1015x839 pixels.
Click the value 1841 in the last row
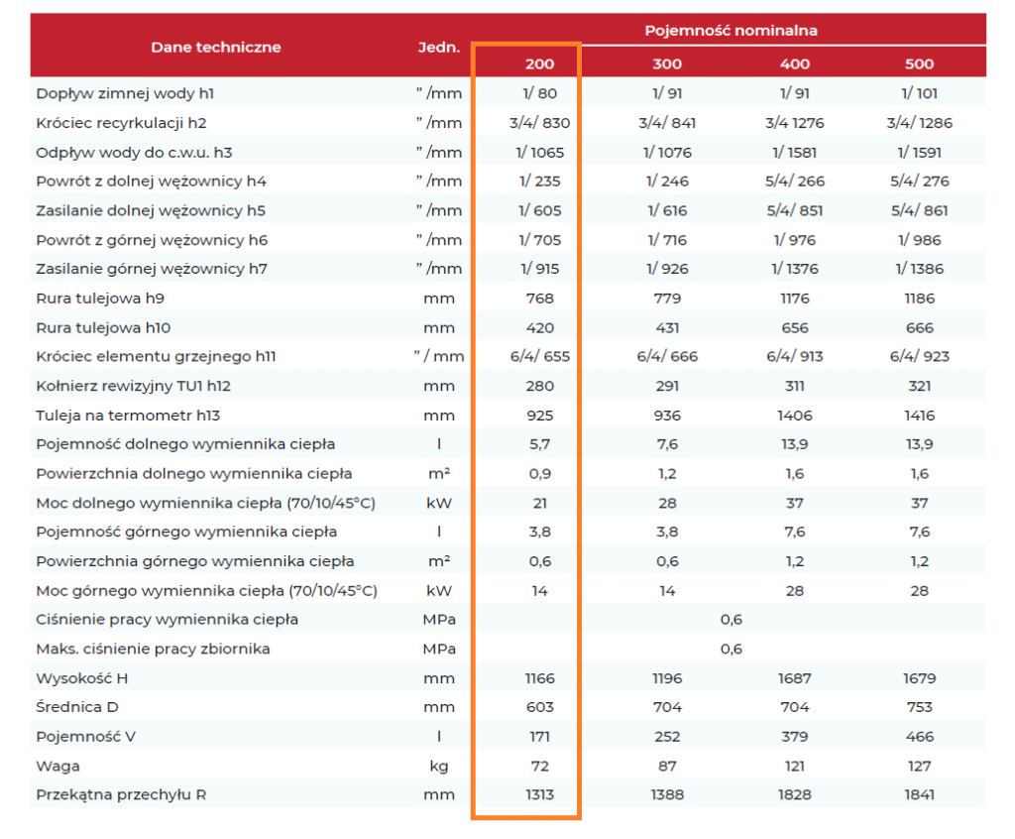pyautogui.click(x=919, y=794)
